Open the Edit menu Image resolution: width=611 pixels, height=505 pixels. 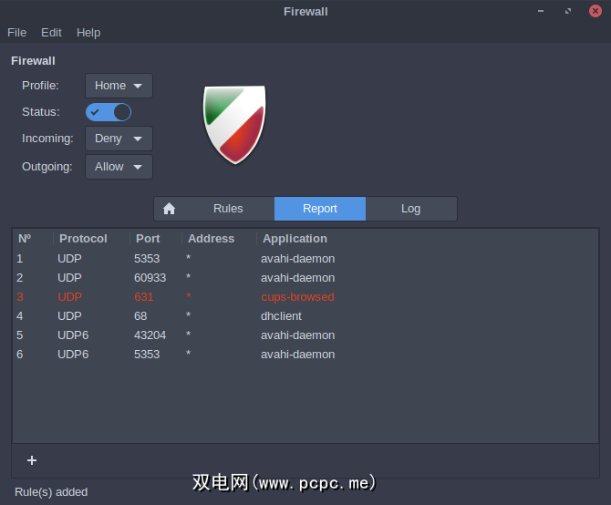pos(51,33)
